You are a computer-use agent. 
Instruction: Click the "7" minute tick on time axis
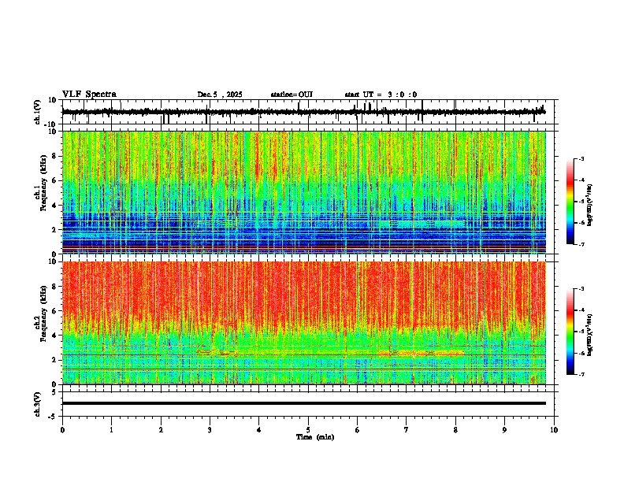[407, 430]
